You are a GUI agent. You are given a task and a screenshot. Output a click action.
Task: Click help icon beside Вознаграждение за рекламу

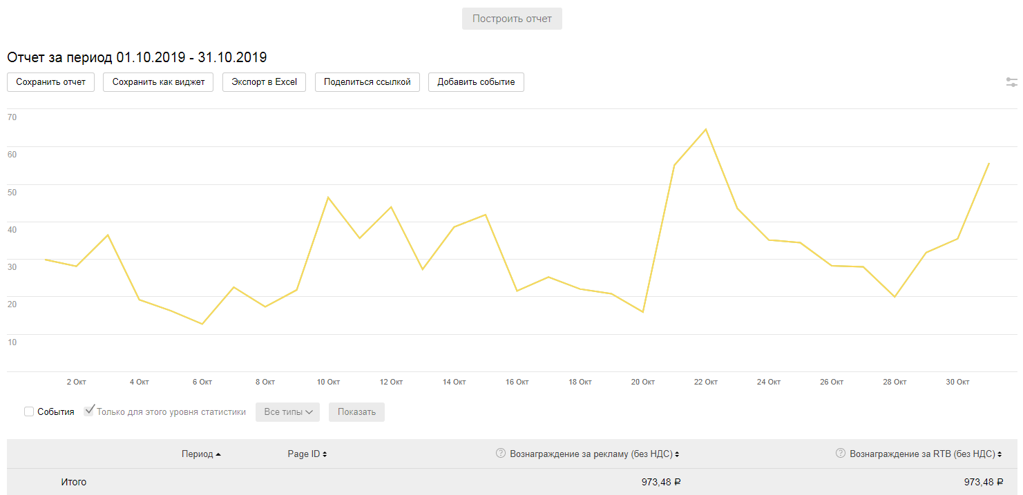point(501,454)
